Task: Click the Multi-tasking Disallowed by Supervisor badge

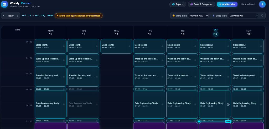Action: 79,16
